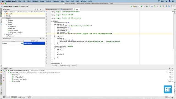The width and height of the screenshot is (176, 99).
Task: Select the app.iml file in project tree
Action: (12, 29)
